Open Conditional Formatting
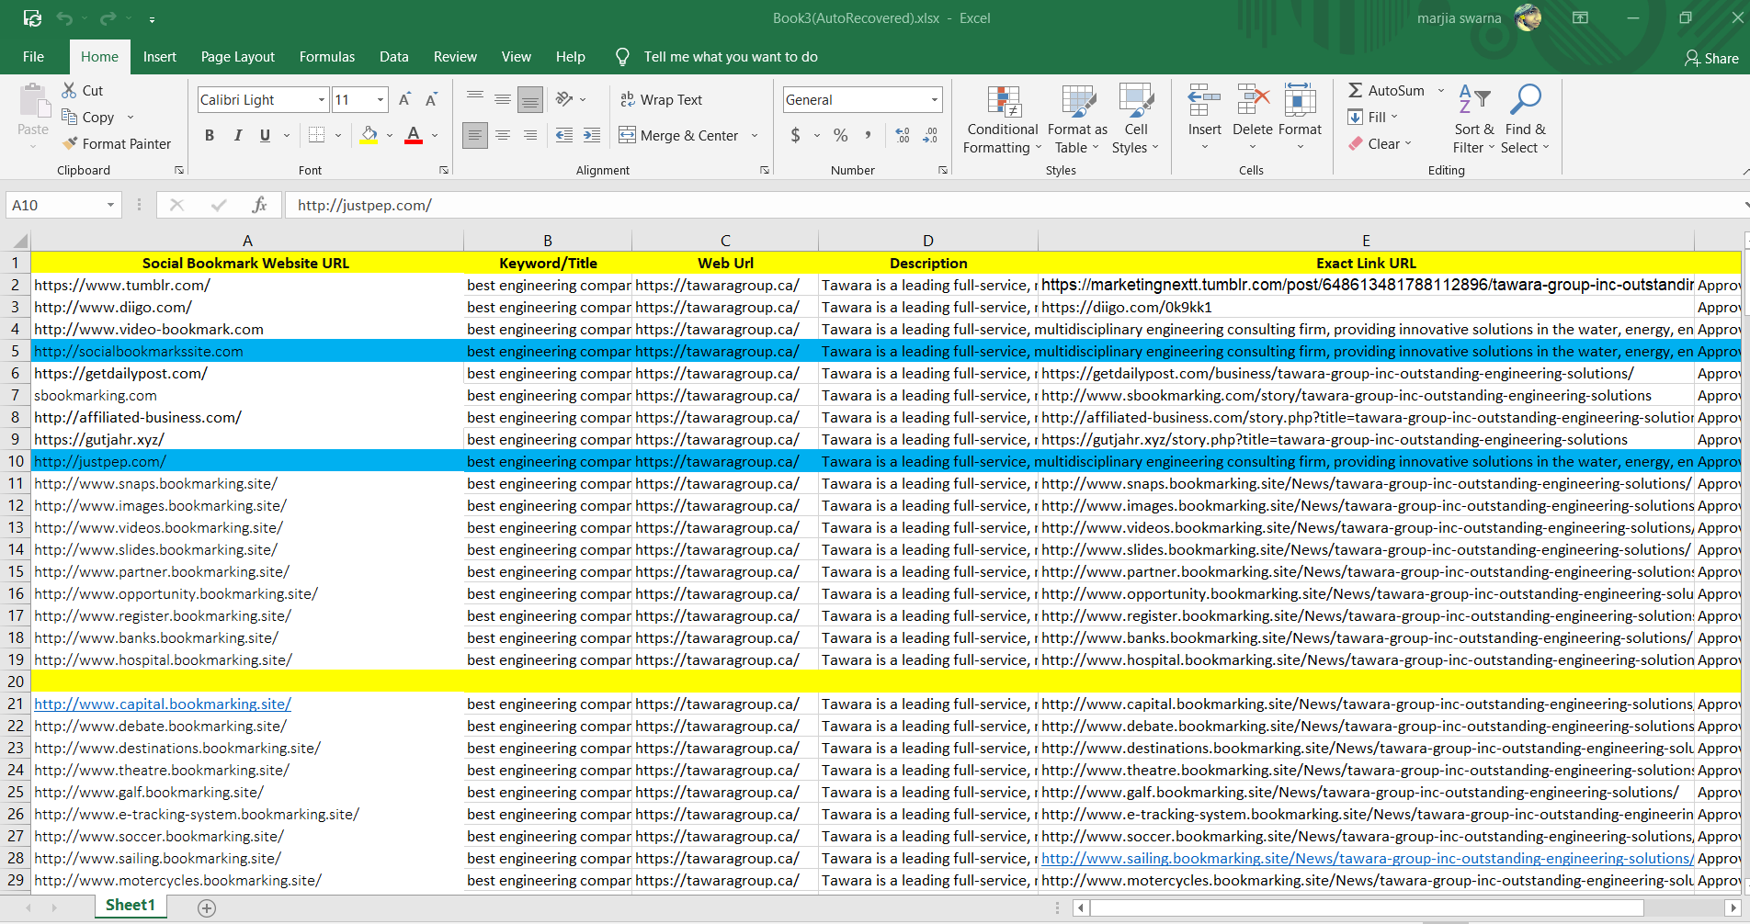 (x=1001, y=118)
